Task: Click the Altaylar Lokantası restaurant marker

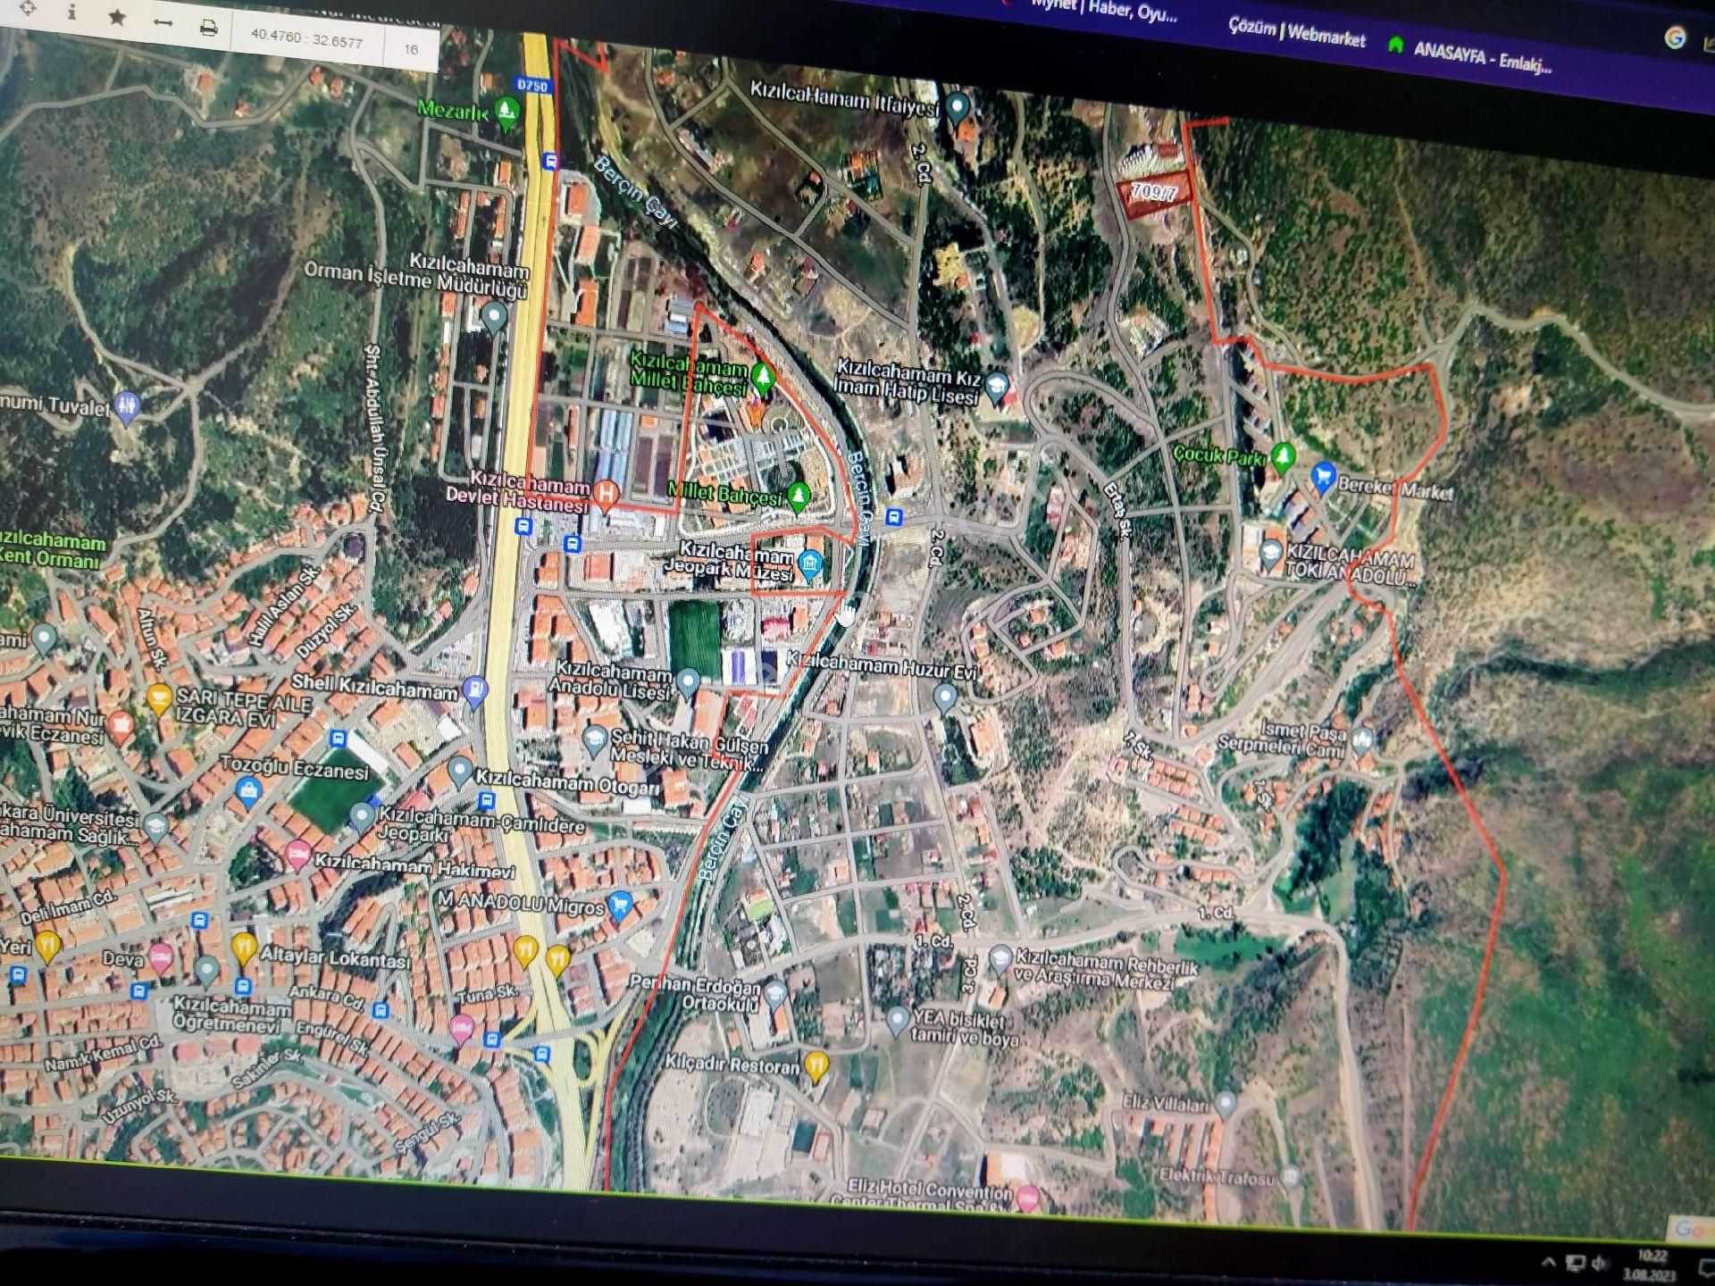Action: [244, 948]
